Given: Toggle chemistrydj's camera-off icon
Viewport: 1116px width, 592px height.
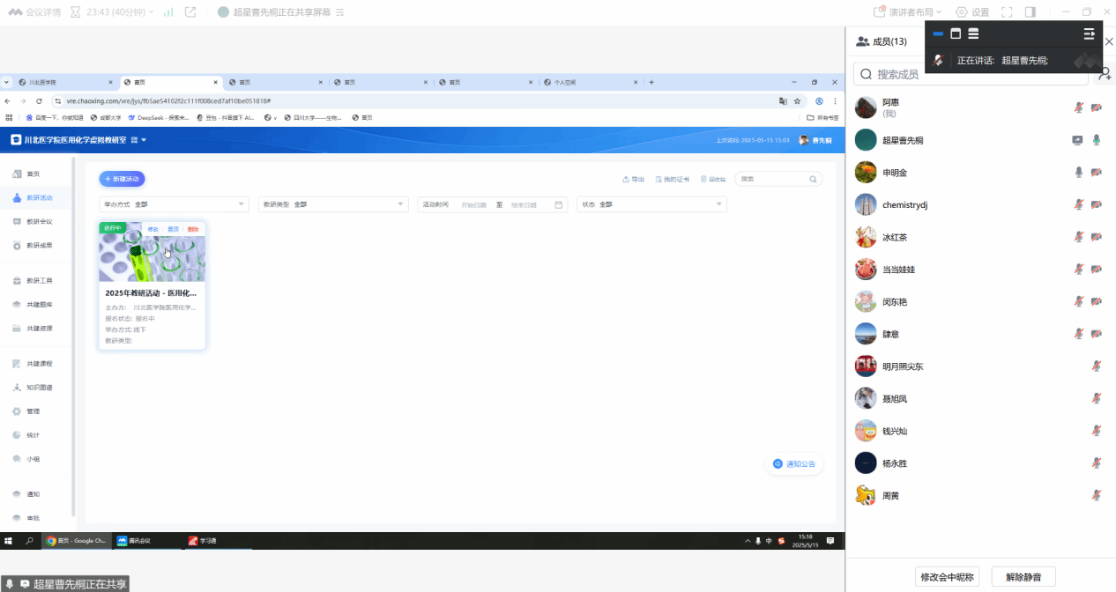Looking at the screenshot, I should [x=1097, y=204].
